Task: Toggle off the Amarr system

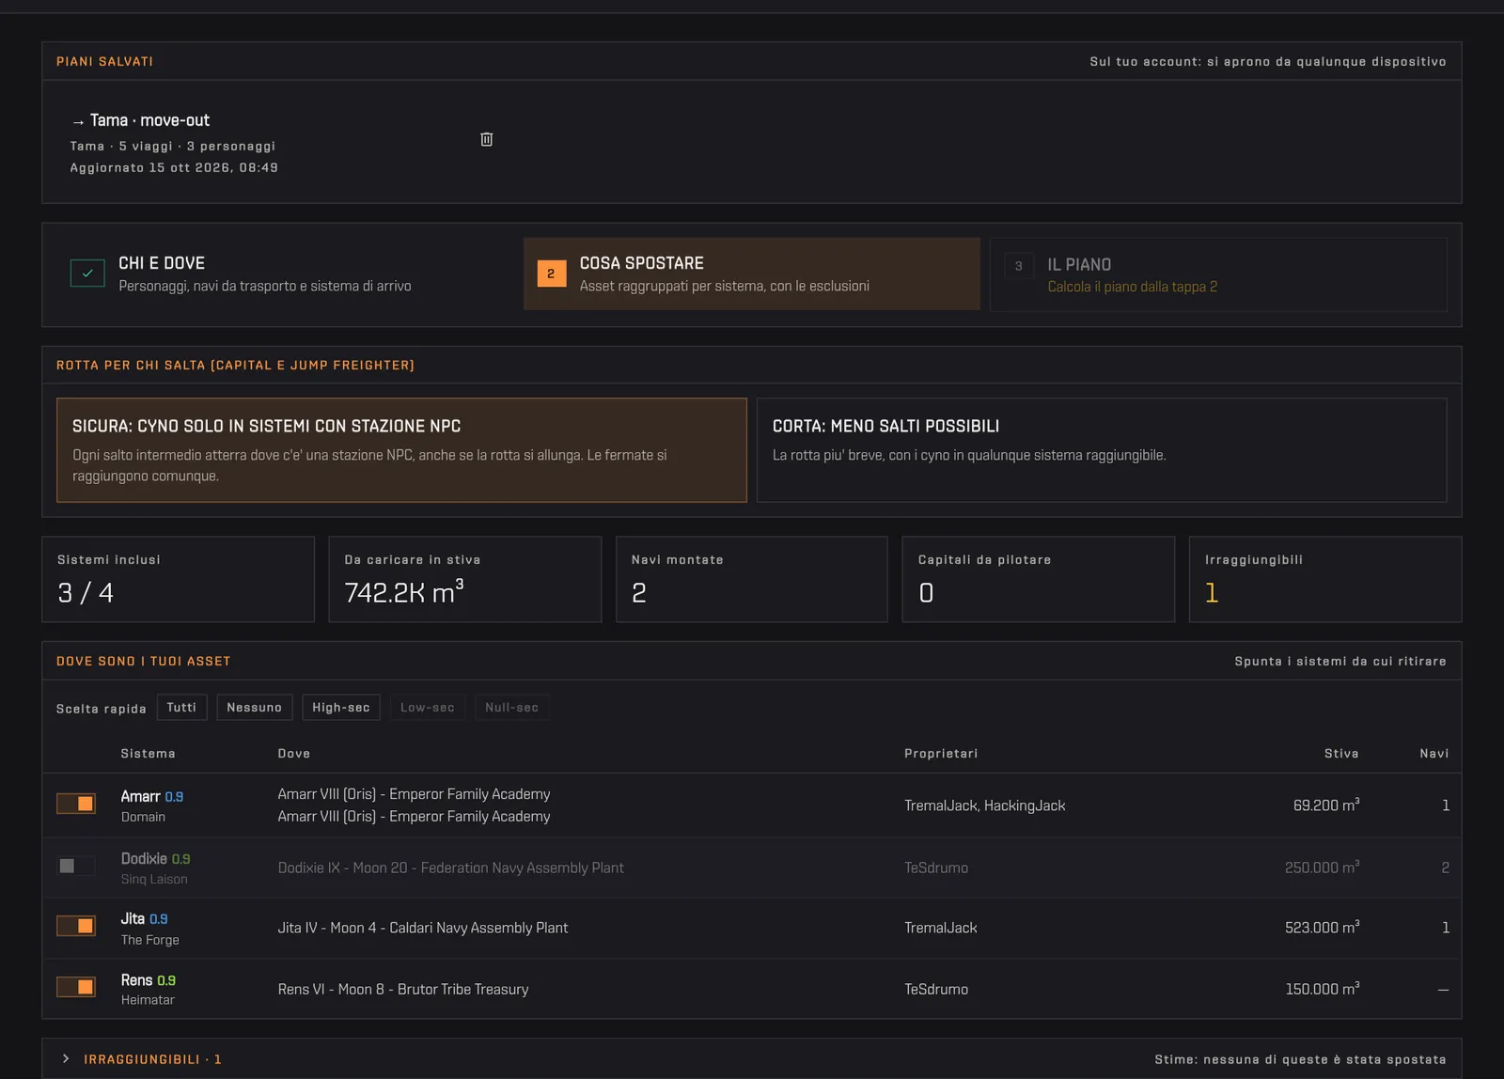Action: [76, 804]
